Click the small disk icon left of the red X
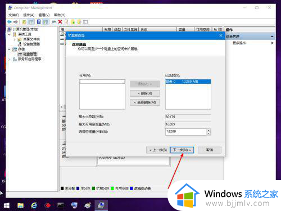The width and height of the screenshot is (281, 211). tap(54, 22)
